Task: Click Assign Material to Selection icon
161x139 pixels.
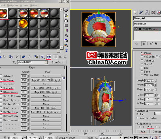Action: [11, 57]
